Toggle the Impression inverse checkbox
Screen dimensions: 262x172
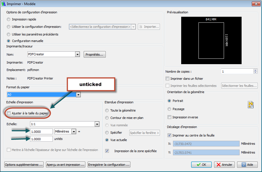(169, 117)
